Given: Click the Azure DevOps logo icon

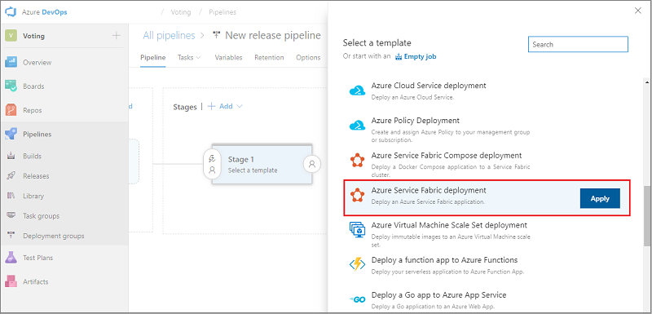Looking at the screenshot, I should [x=11, y=12].
